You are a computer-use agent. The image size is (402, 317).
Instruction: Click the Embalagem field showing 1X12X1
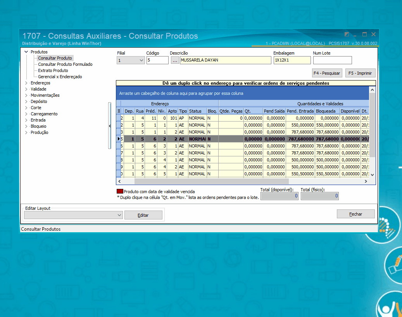pos(292,60)
